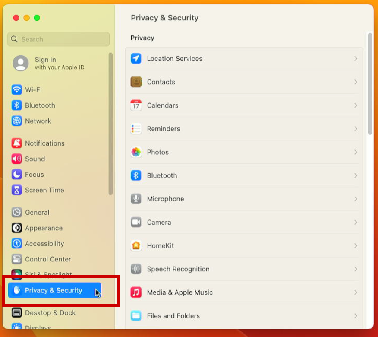Click the Microphone icon

[136, 199]
